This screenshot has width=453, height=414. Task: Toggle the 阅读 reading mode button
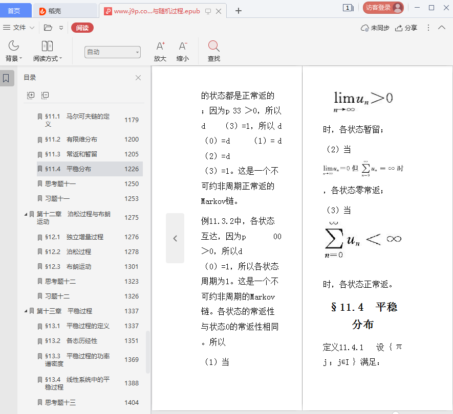pos(82,28)
